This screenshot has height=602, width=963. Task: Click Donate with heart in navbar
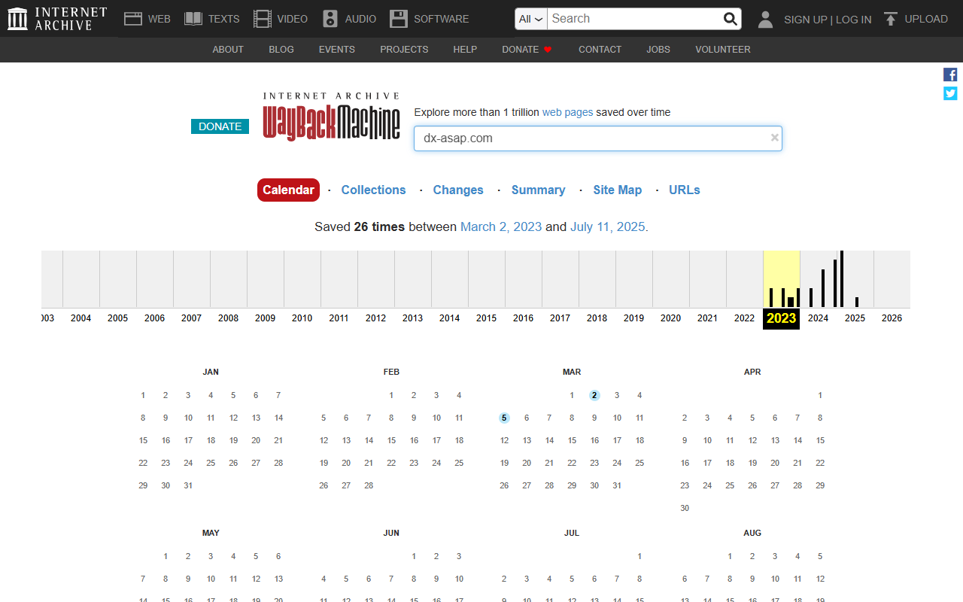coord(527,50)
